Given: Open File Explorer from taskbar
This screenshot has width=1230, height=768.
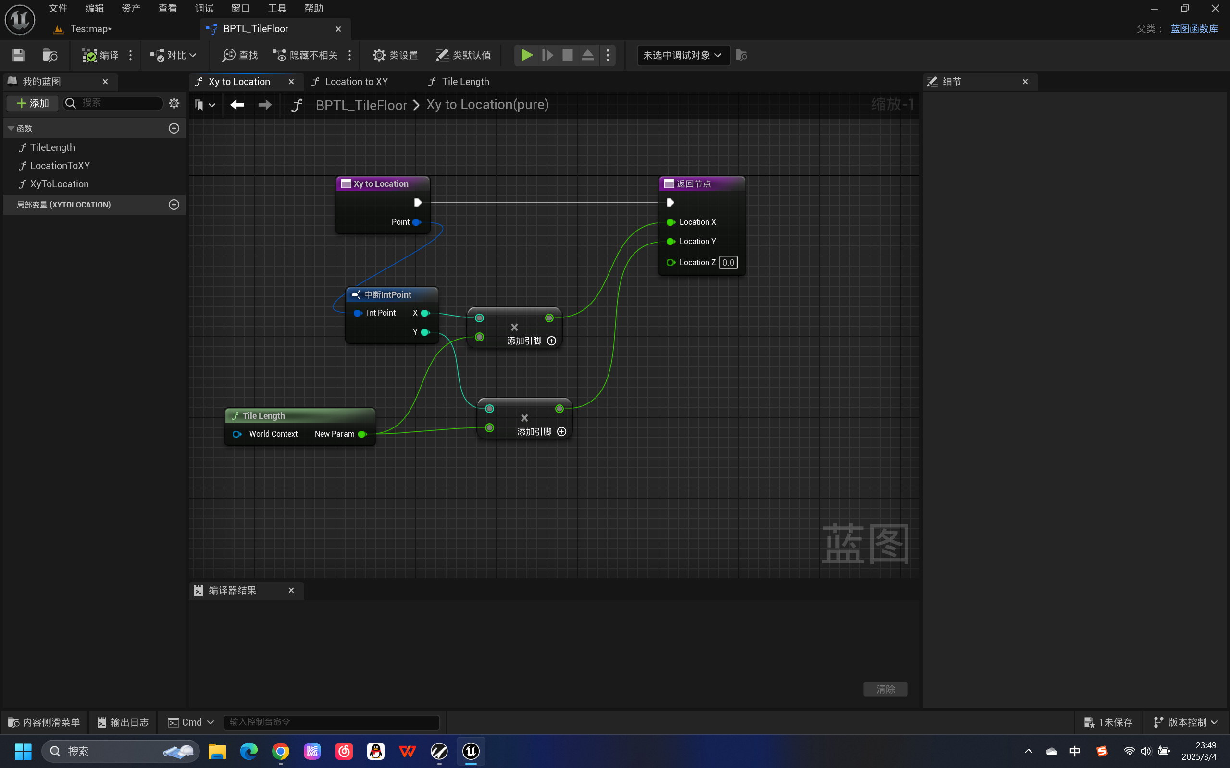Looking at the screenshot, I should (x=217, y=751).
